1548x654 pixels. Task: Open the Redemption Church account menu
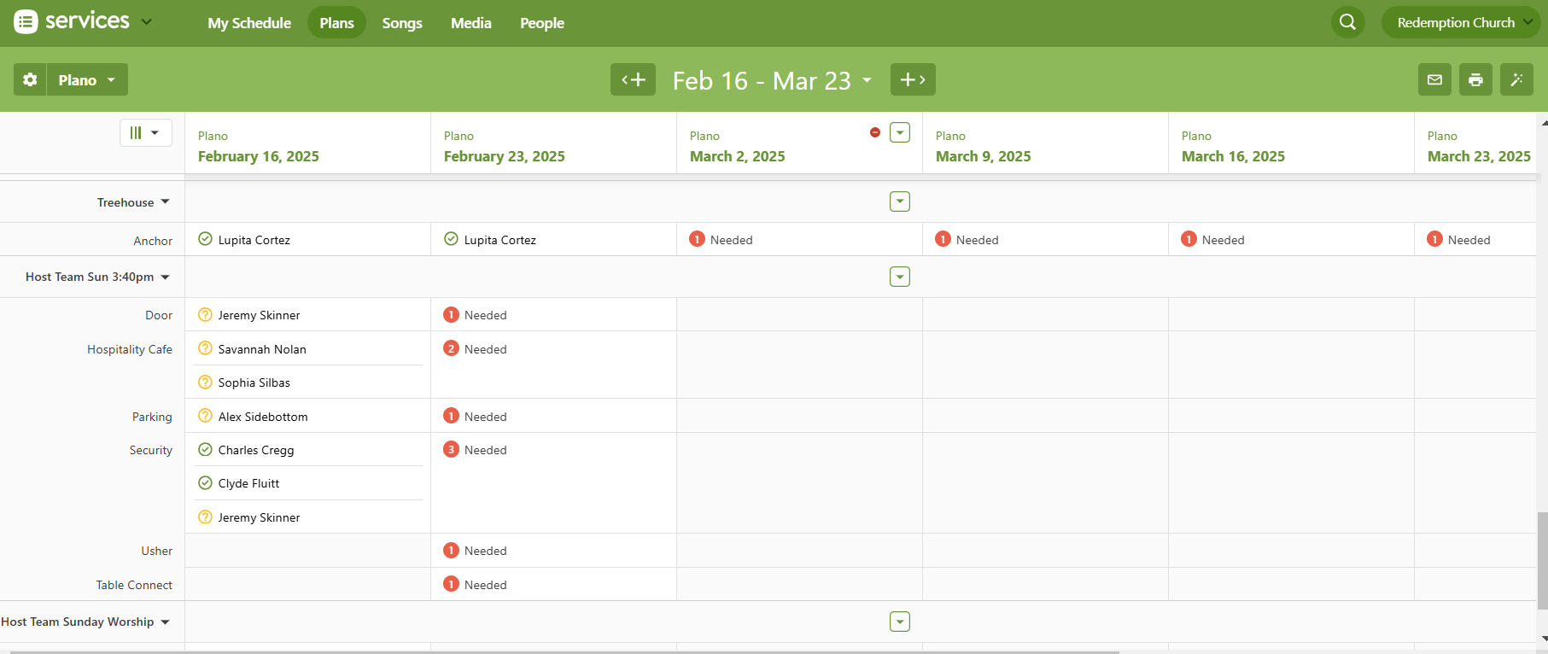(1462, 22)
